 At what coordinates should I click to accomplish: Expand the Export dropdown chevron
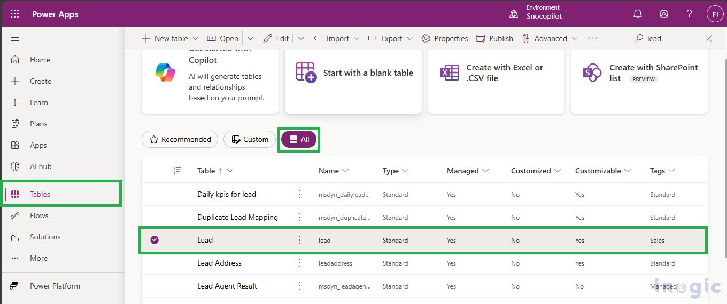click(410, 38)
